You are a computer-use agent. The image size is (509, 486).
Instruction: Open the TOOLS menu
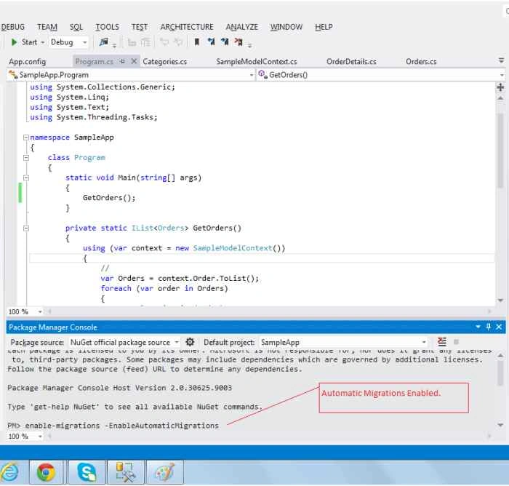click(x=107, y=27)
